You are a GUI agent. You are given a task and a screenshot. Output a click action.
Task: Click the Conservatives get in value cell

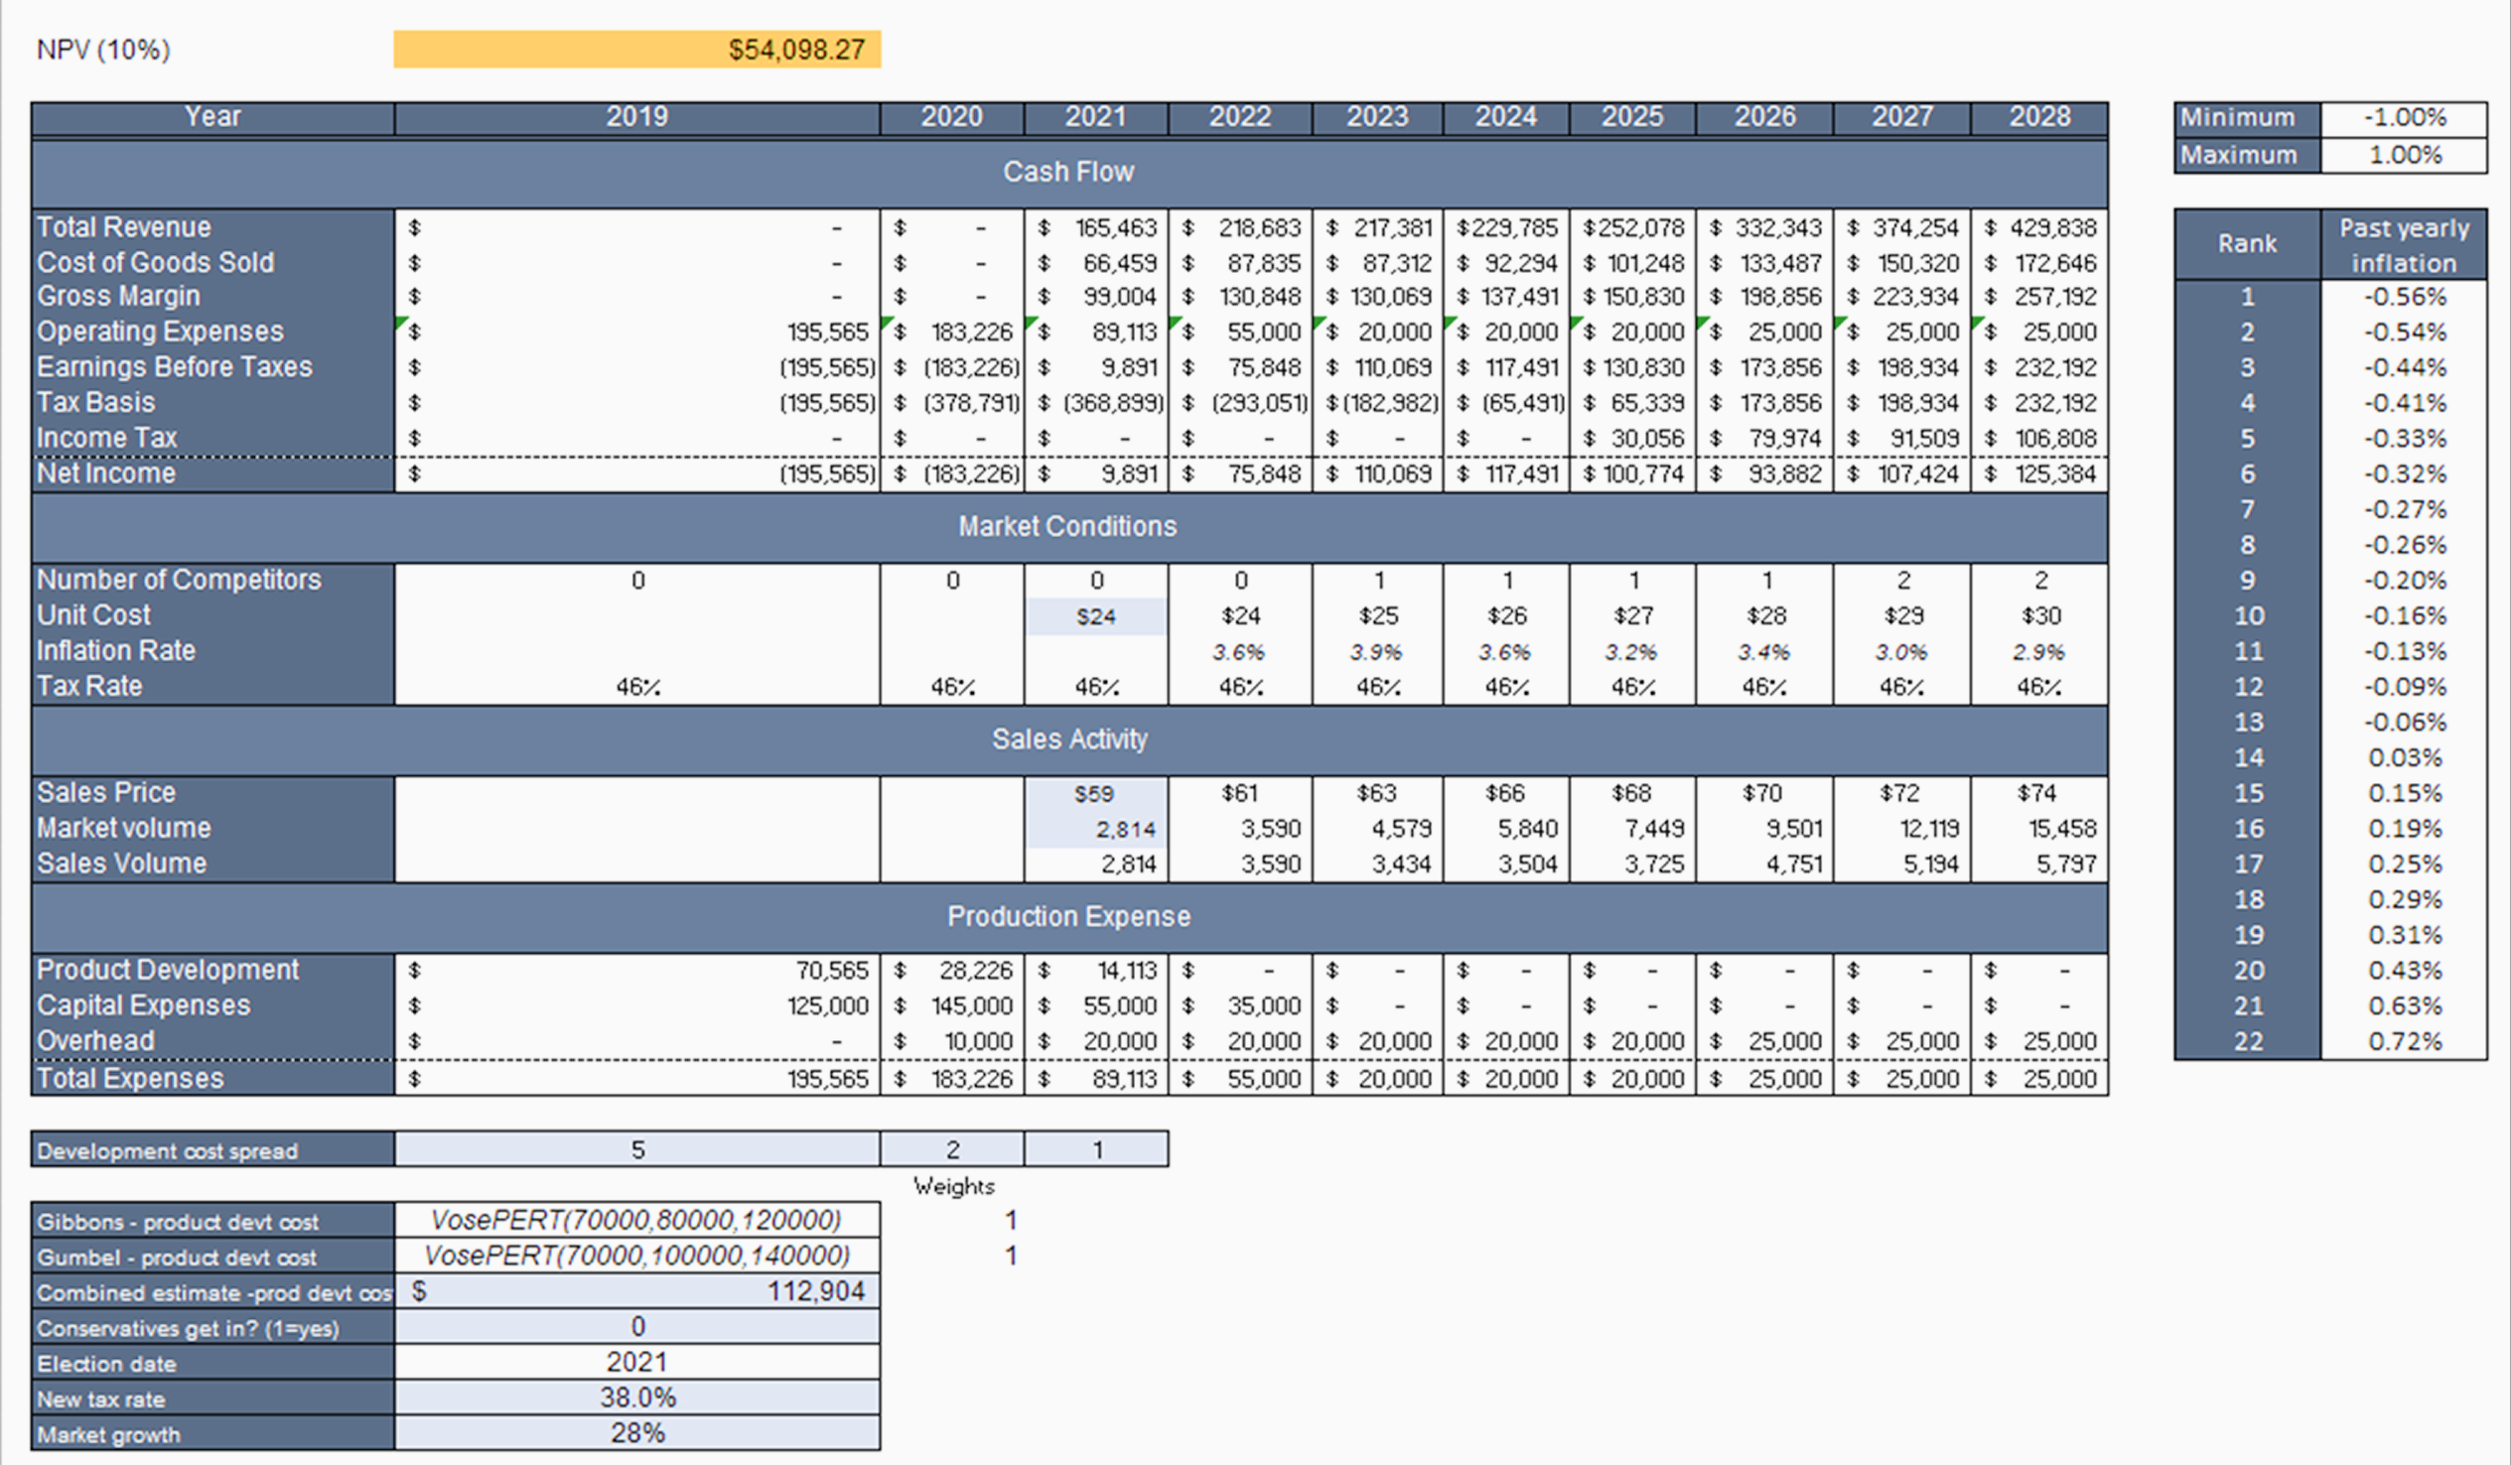tap(636, 1327)
